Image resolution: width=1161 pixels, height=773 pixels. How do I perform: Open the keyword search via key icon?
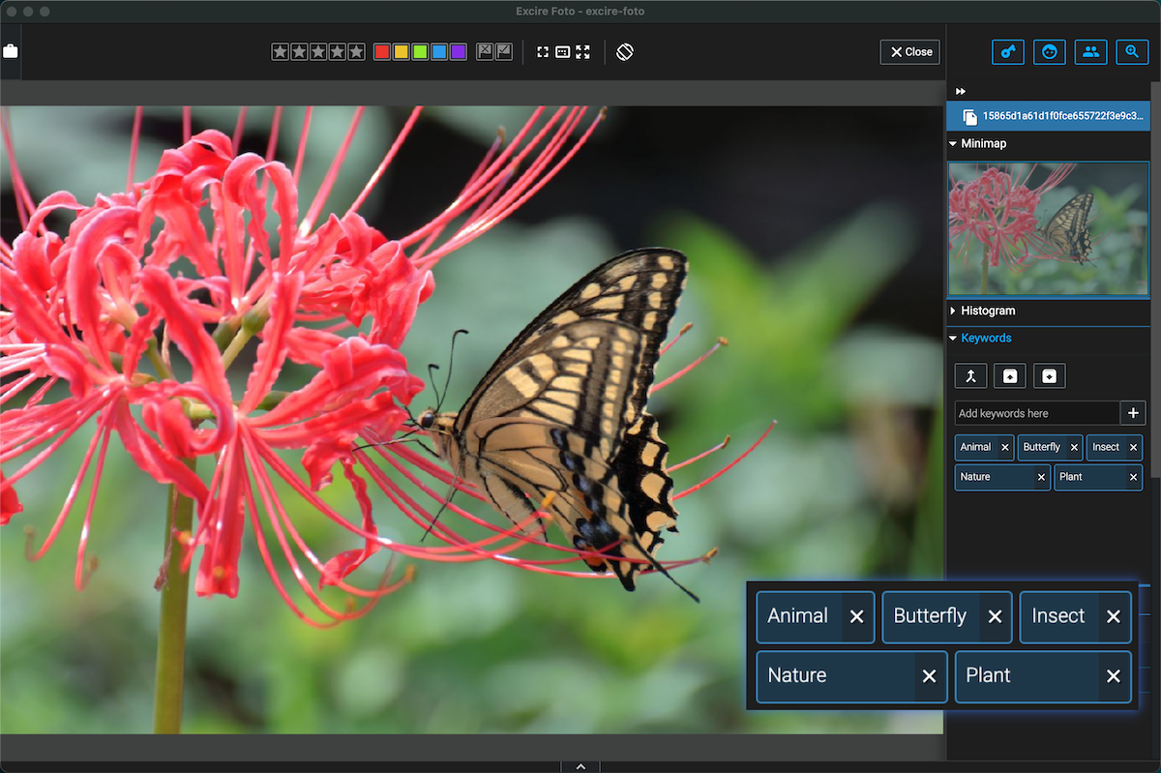pos(1008,52)
